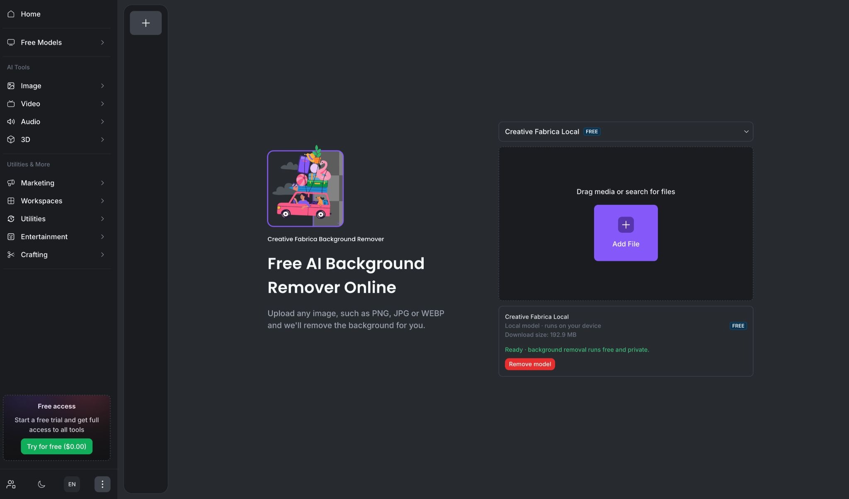The image size is (849, 499).
Task: Click the plus icon inside Add File
Action: click(626, 225)
